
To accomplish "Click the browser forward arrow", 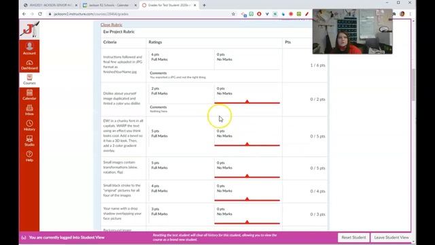I will click(32, 14).
